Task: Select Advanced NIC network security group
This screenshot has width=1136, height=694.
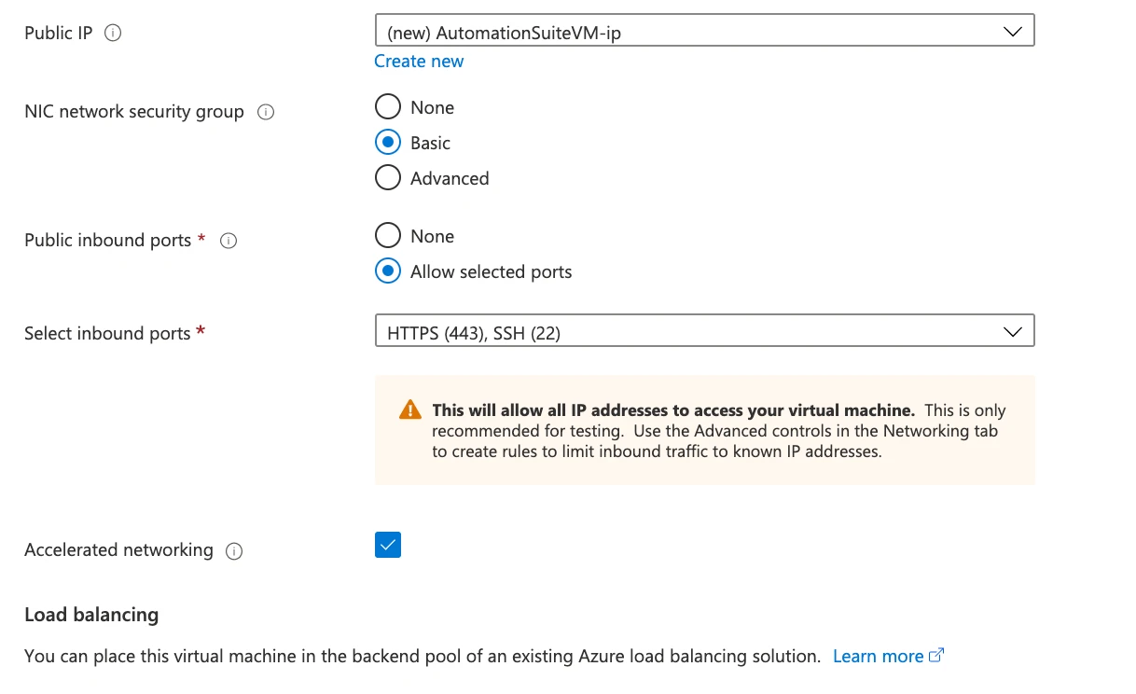Action: 387,178
